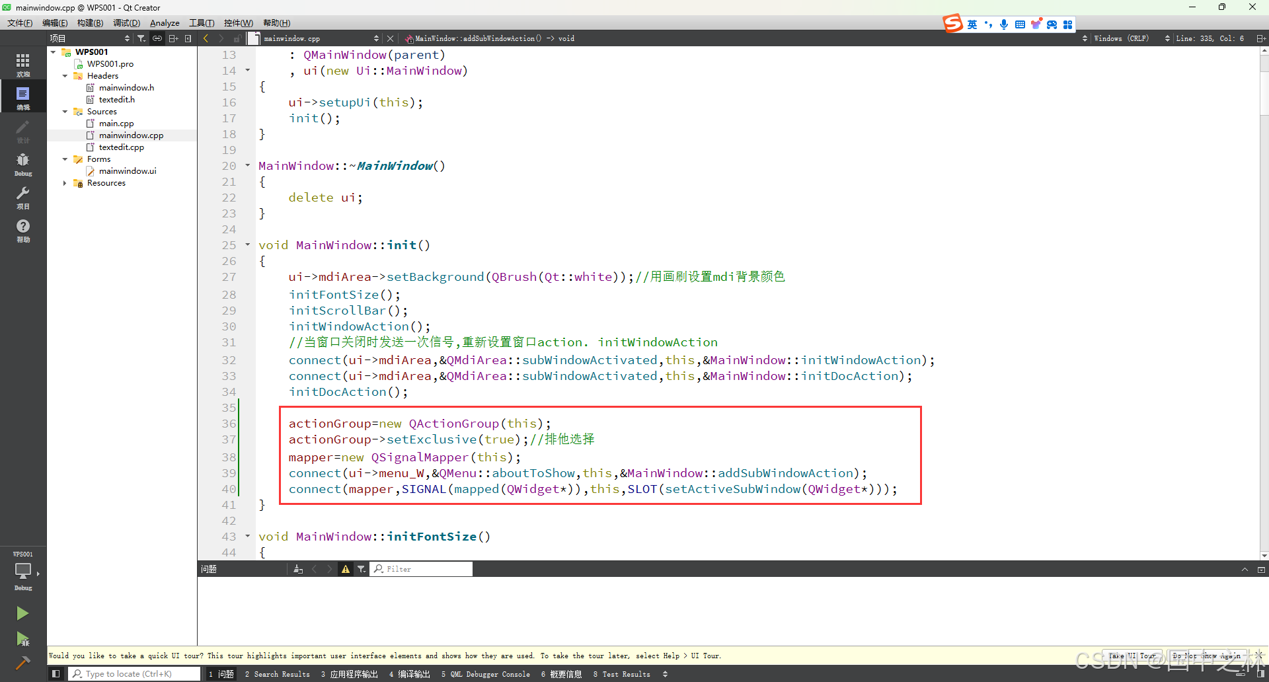Toggle the left sidebar visibility
1269x682 pixels.
[56, 674]
